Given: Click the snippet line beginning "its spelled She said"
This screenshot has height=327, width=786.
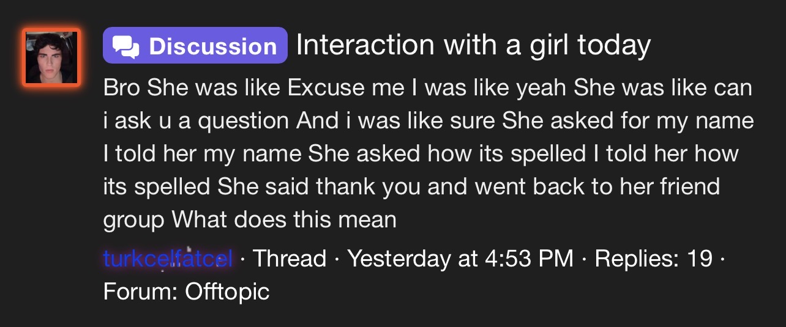Looking at the screenshot, I should click(410, 186).
